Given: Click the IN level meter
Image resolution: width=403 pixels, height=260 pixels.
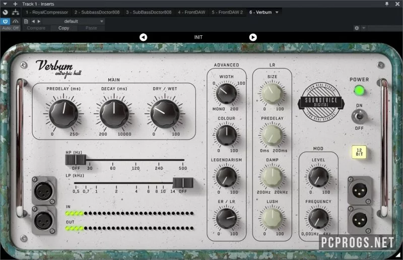Looking at the screenshot, I should coord(129,213).
